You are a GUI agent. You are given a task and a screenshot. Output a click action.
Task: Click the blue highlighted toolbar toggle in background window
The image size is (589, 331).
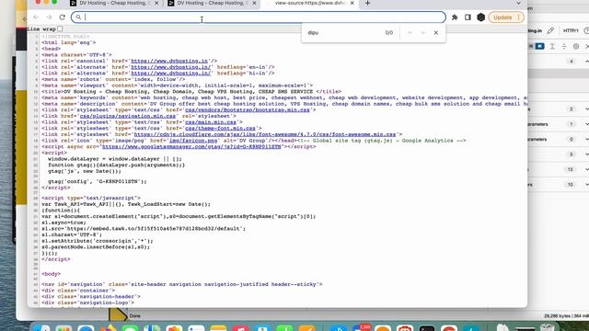point(540,46)
